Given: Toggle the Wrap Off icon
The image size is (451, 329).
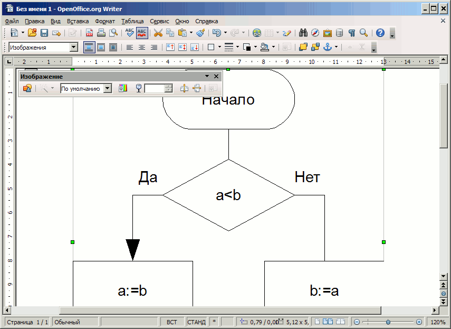Looking at the screenshot, I should click(x=89, y=47).
